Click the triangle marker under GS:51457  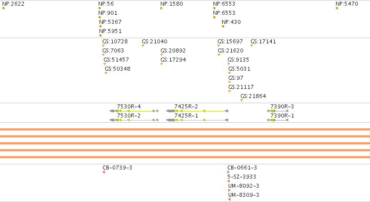(x=105, y=64)
